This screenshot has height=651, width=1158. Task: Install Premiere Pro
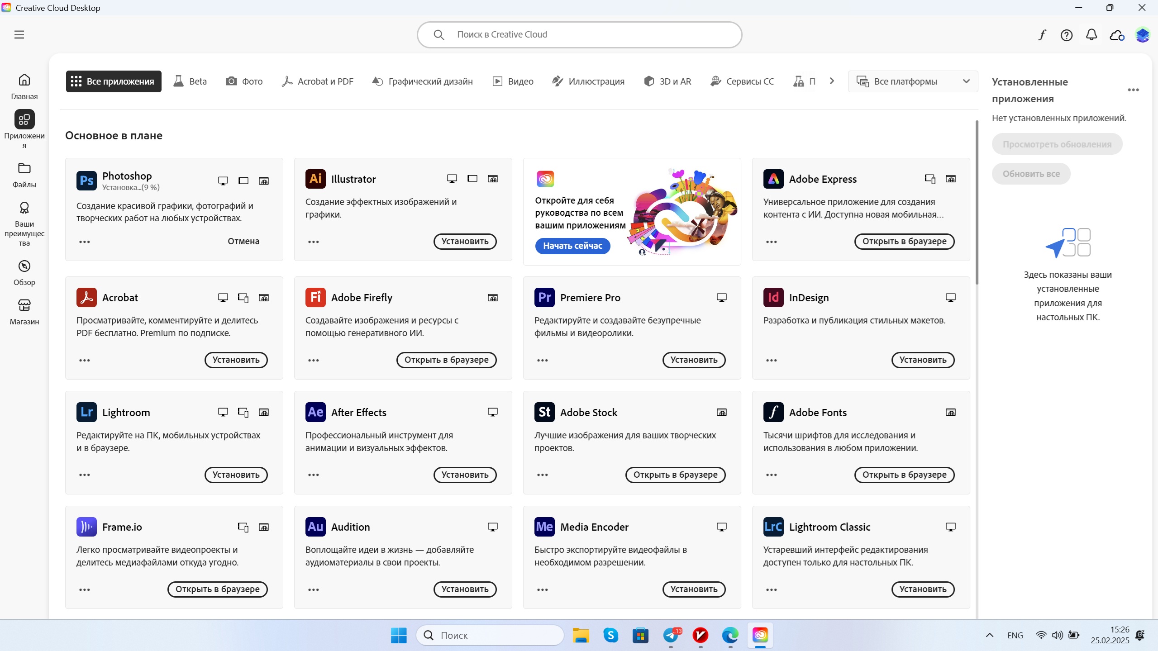coord(694,360)
